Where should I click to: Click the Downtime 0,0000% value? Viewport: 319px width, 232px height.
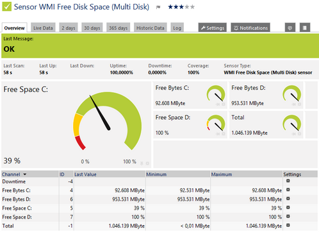(x=157, y=72)
